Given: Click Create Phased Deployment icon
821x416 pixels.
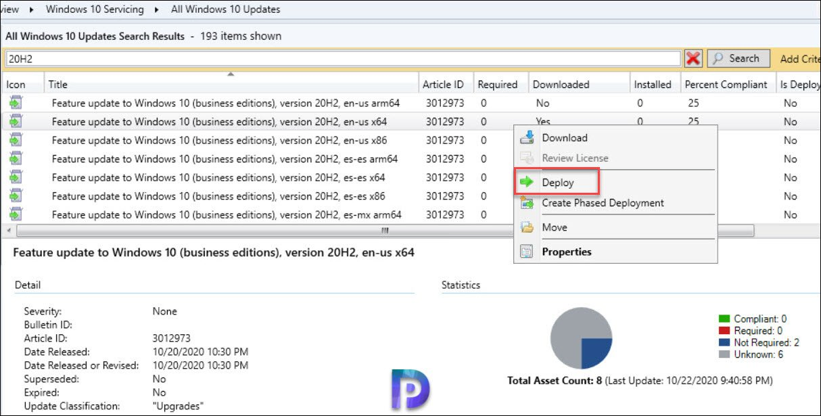Looking at the screenshot, I should point(527,203).
